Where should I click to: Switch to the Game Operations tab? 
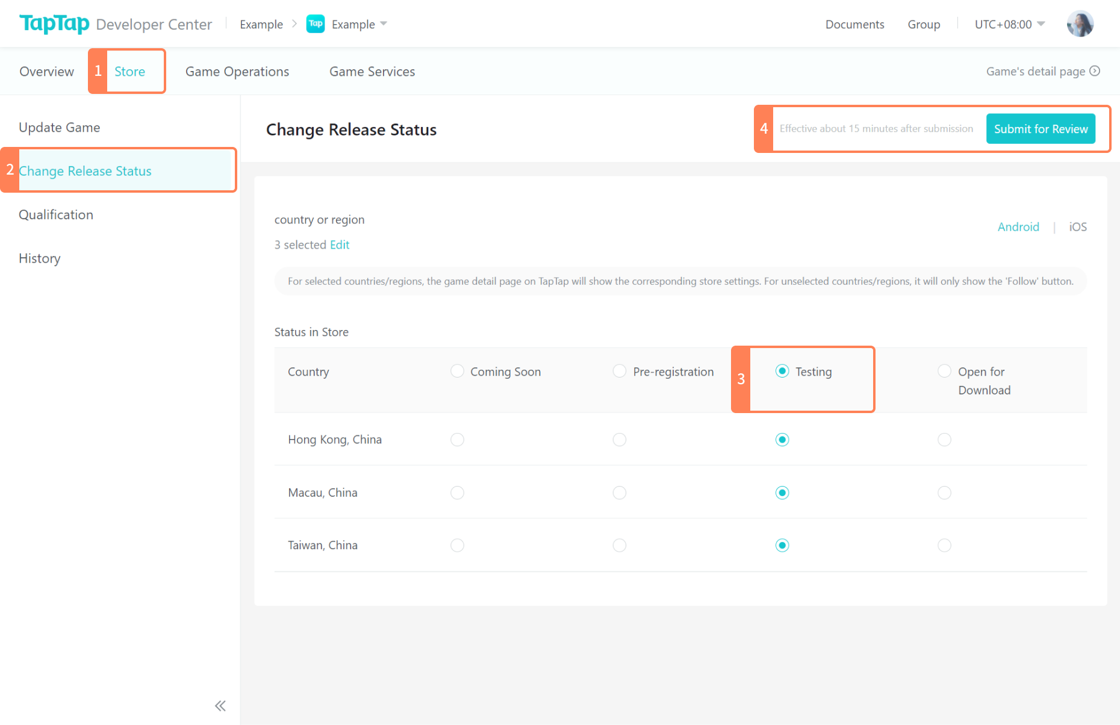point(237,72)
